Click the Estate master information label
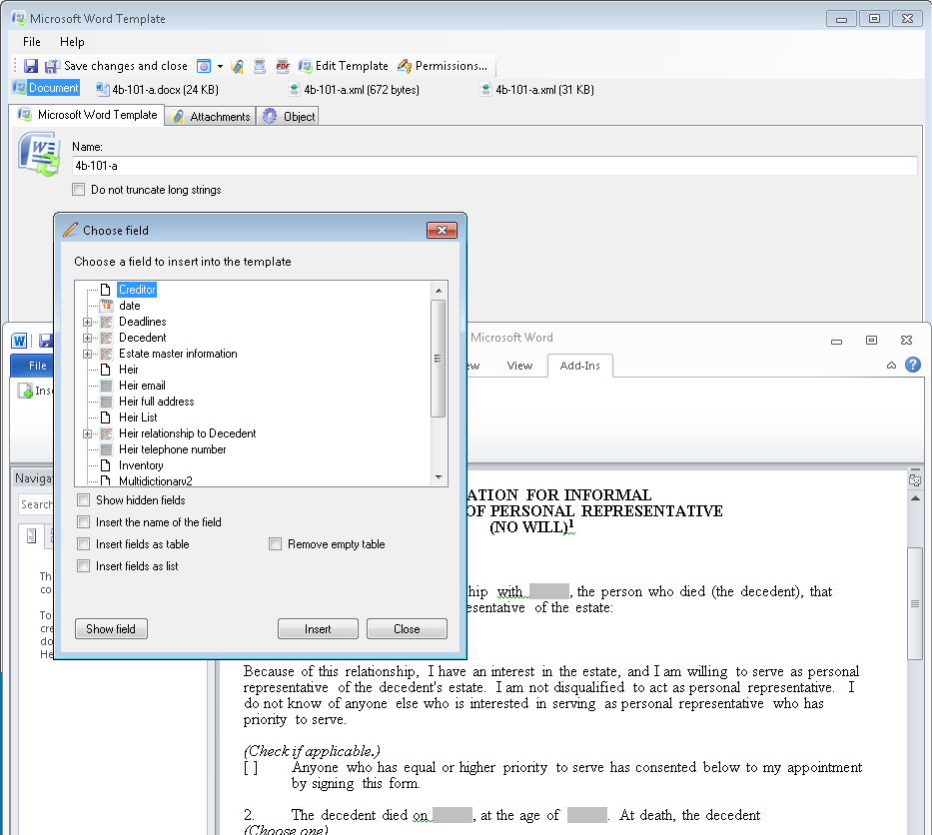 tap(178, 354)
